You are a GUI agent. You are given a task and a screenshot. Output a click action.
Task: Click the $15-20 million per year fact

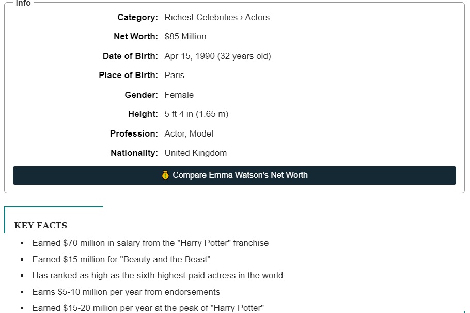point(148,308)
